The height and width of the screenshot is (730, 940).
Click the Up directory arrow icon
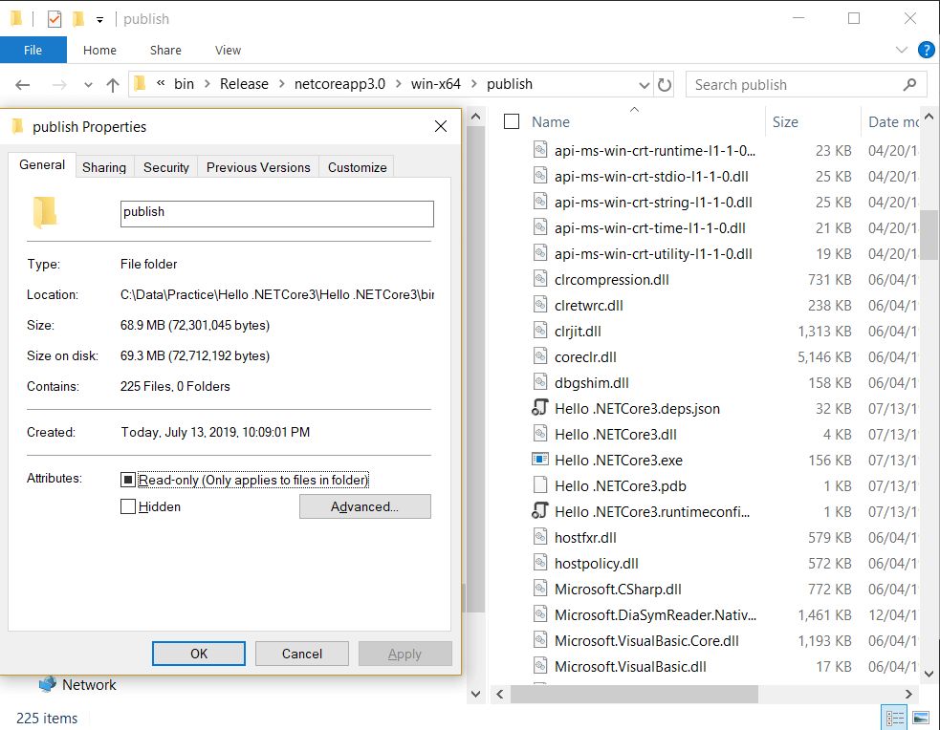click(x=113, y=85)
